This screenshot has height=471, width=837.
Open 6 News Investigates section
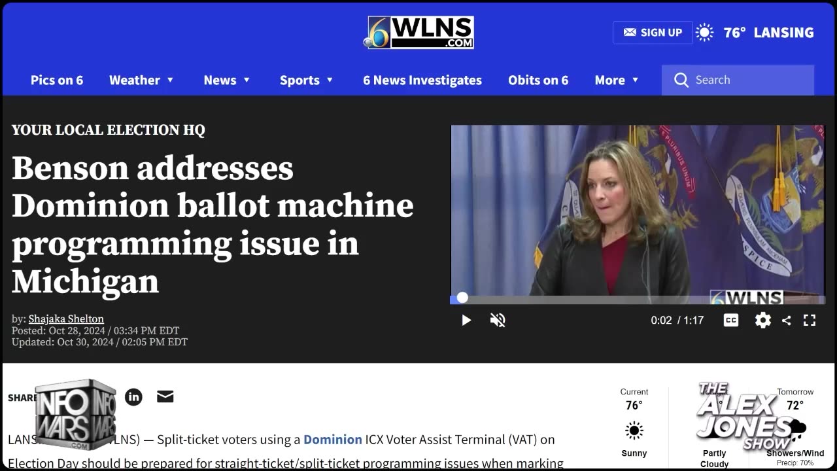click(x=422, y=80)
